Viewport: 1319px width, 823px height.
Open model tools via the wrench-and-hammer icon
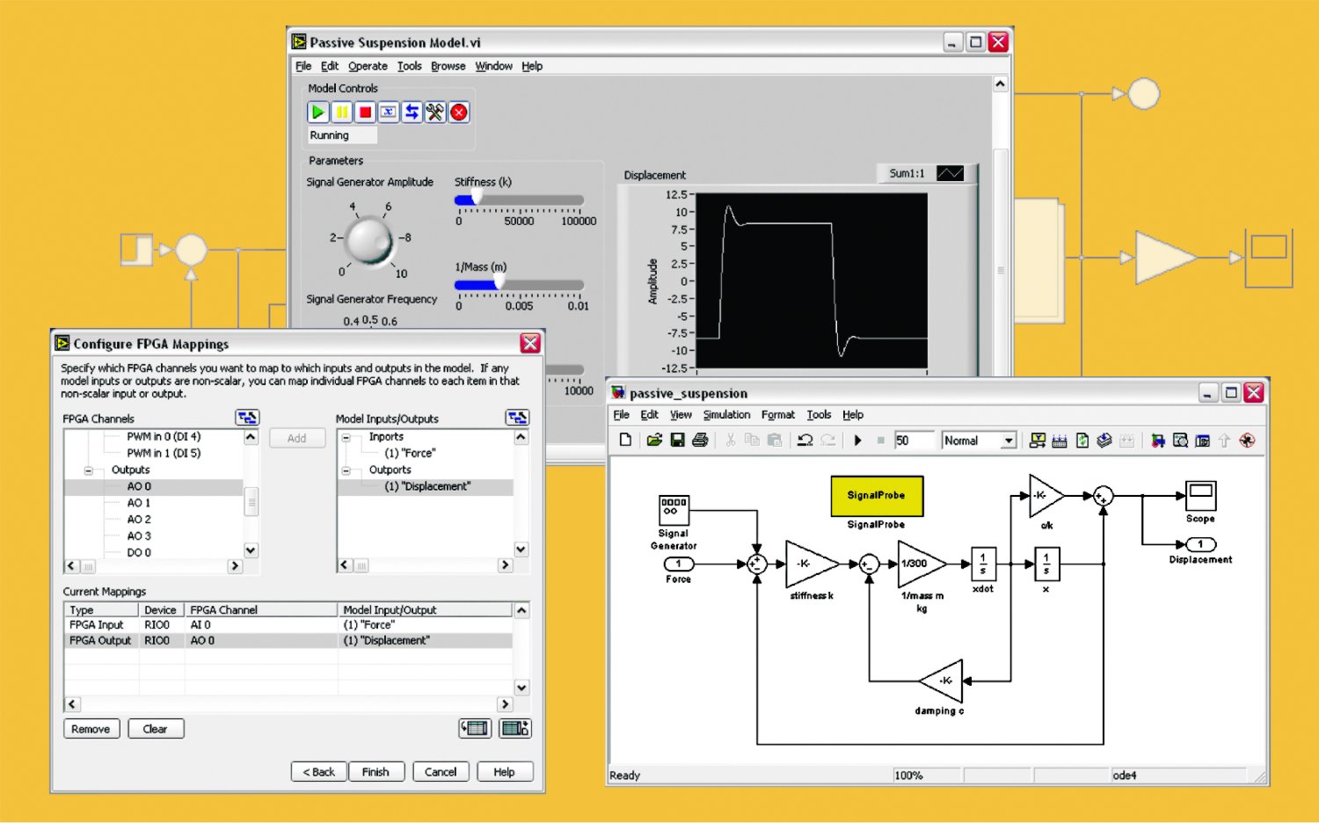coord(434,112)
